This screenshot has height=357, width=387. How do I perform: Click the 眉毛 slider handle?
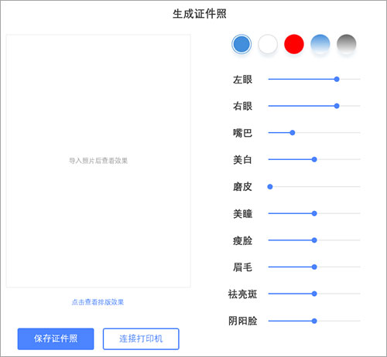[314, 267]
